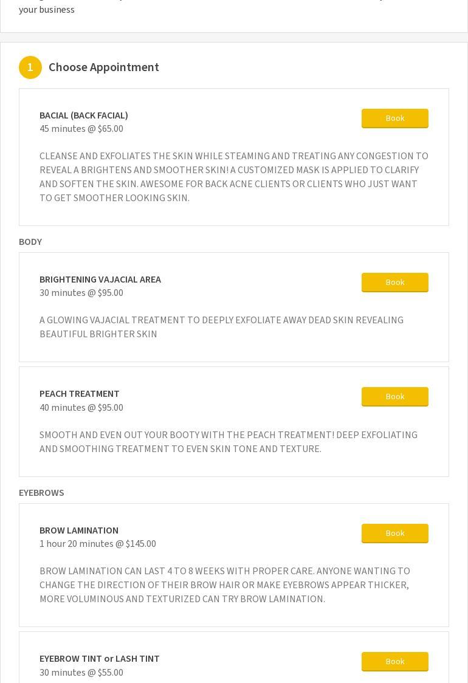Book the Brow Lamination appointment
This screenshot has height=683, width=468.
coord(395,534)
